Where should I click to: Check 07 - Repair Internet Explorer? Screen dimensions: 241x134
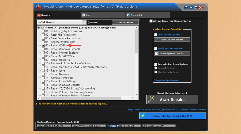click(43, 53)
